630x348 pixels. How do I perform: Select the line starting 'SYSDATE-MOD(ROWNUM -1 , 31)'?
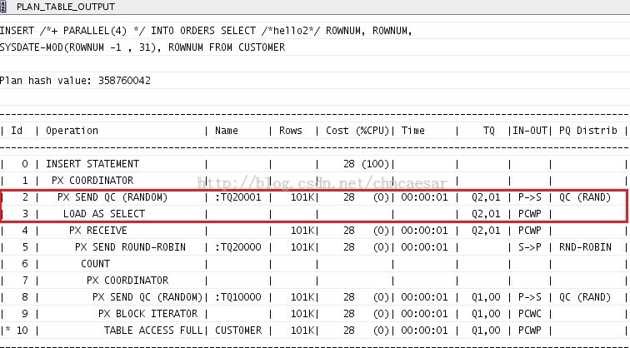[x=142, y=47]
